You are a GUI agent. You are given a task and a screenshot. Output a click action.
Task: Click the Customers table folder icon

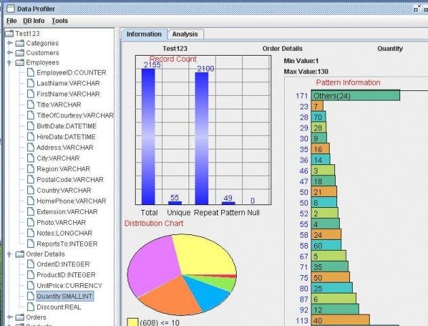coord(20,53)
